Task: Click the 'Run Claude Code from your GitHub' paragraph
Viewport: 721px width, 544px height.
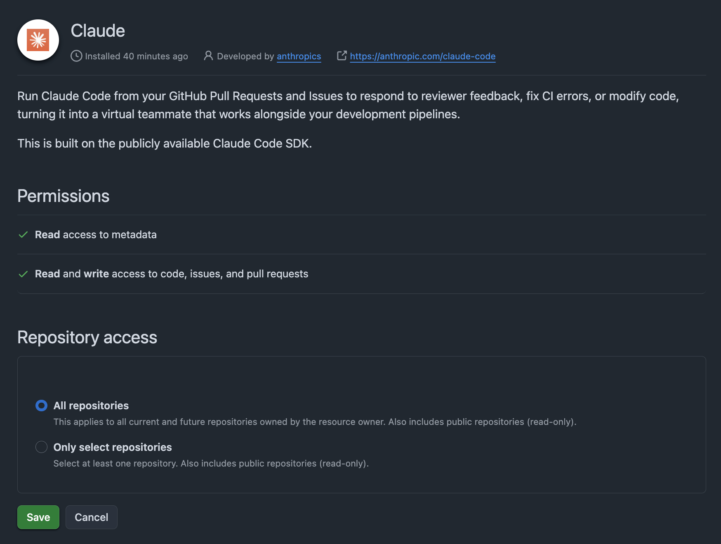Action: (x=348, y=105)
